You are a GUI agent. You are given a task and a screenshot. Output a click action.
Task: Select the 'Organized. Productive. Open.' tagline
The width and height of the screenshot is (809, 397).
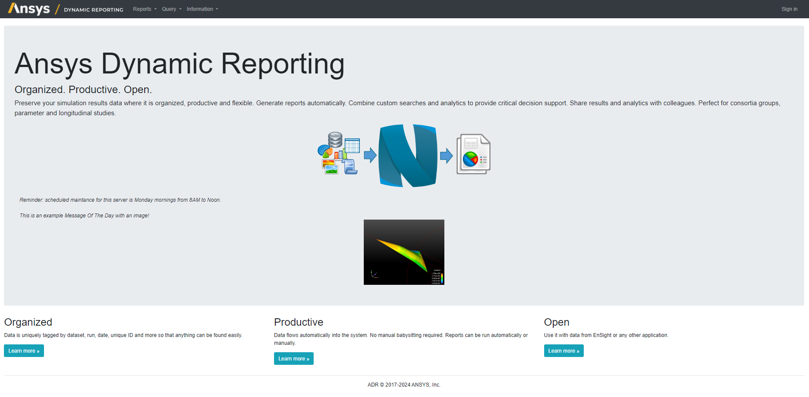83,90
